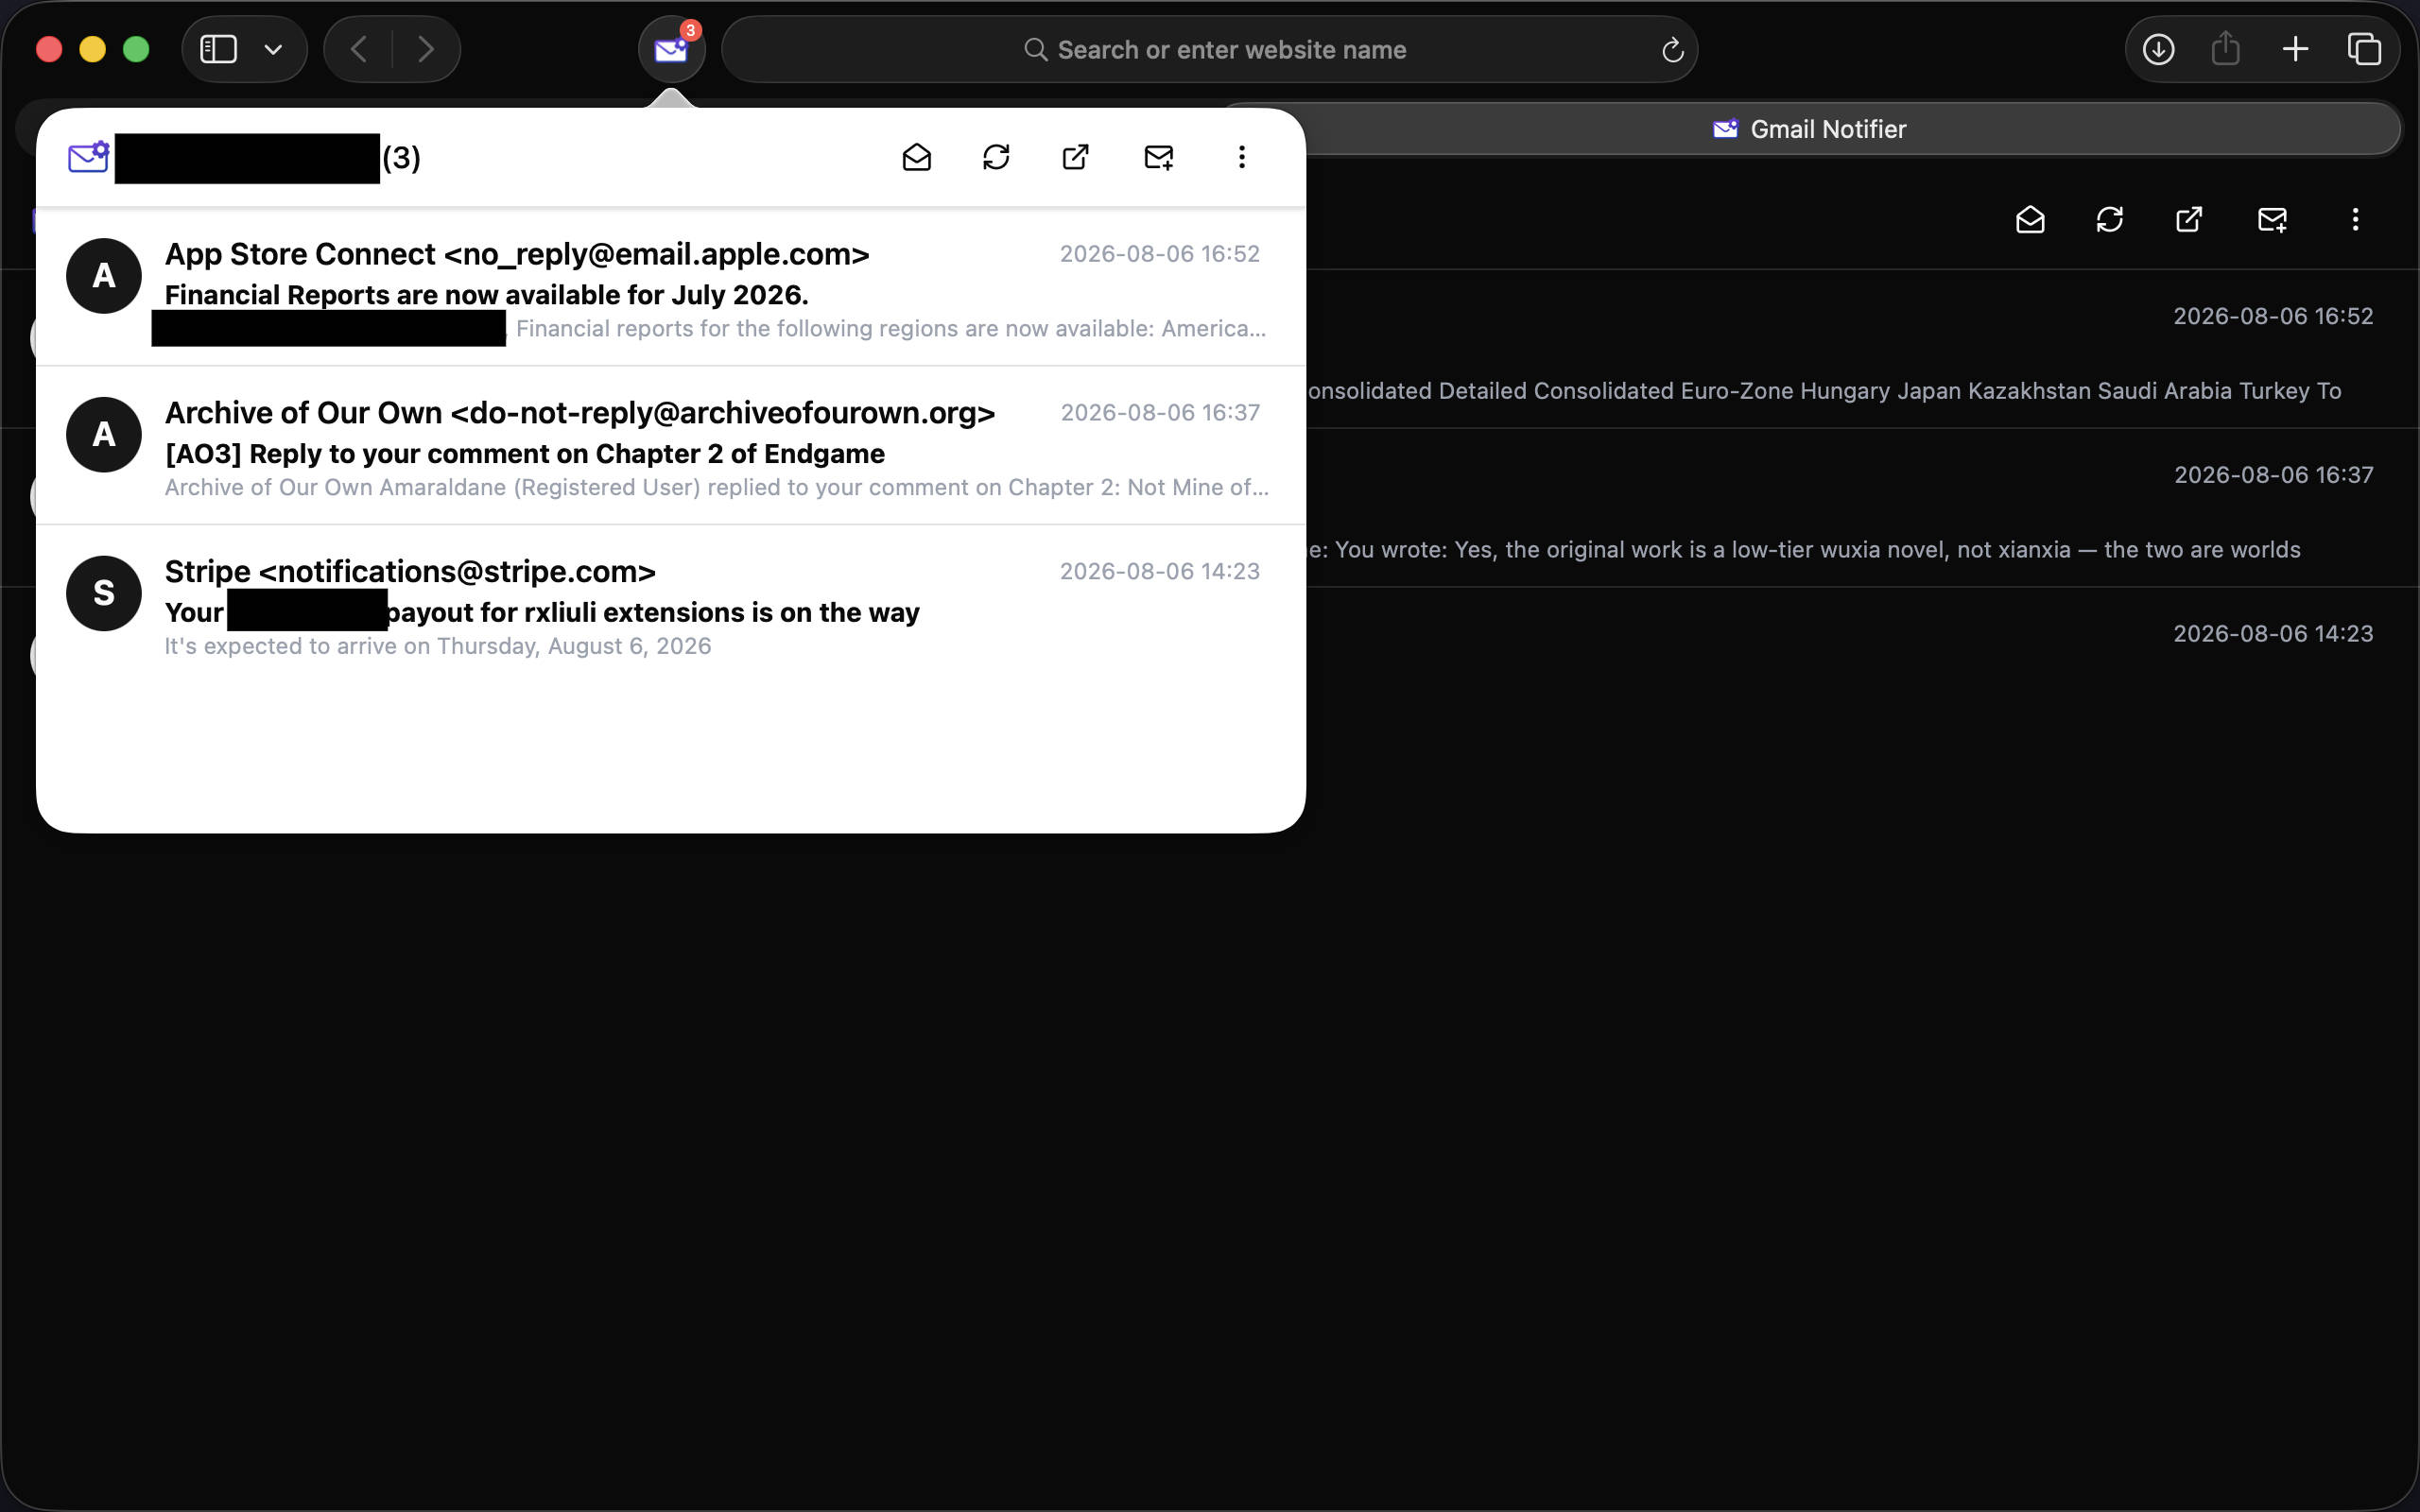Add a new Safari tab

(2296, 49)
